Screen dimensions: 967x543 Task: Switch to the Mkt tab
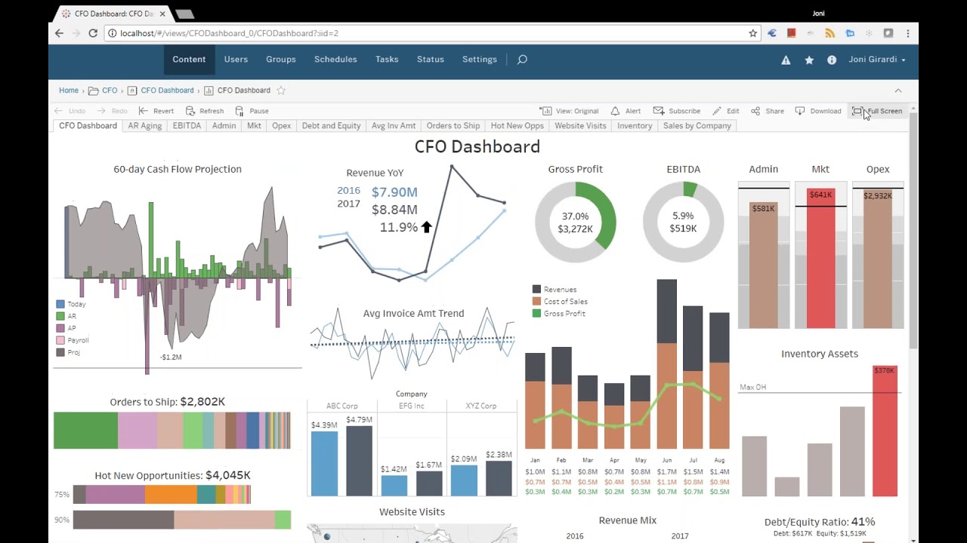click(254, 126)
